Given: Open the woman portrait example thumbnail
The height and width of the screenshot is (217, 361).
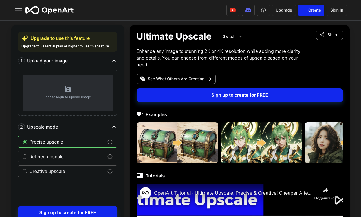Looking at the screenshot, I should pyautogui.click(x=324, y=143).
